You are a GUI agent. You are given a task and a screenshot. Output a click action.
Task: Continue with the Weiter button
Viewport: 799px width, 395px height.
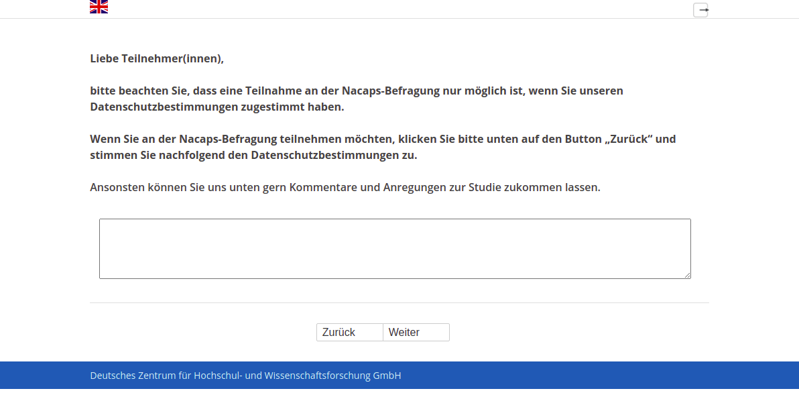point(416,333)
